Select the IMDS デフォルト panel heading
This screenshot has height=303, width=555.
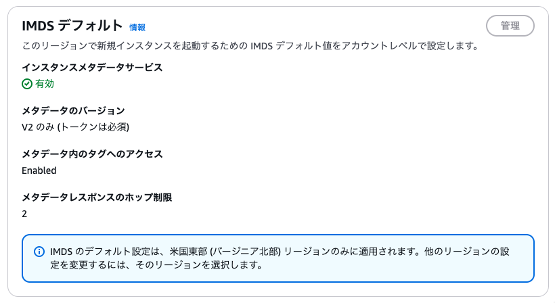pyautogui.click(x=72, y=26)
